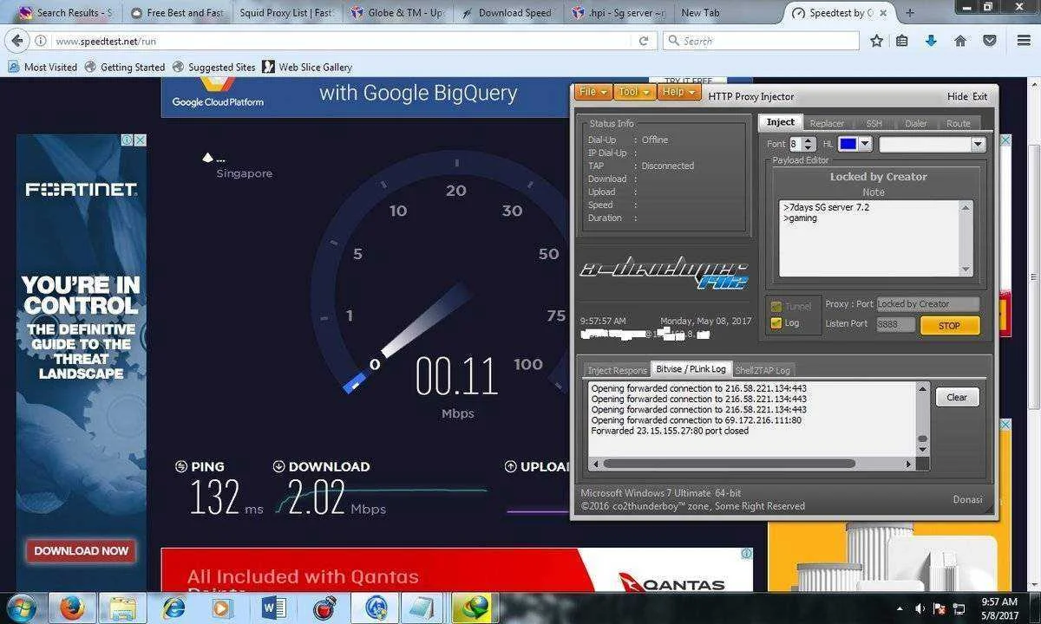Bookmark this page with the star icon
Screen dimensions: 1041x624
876,41
